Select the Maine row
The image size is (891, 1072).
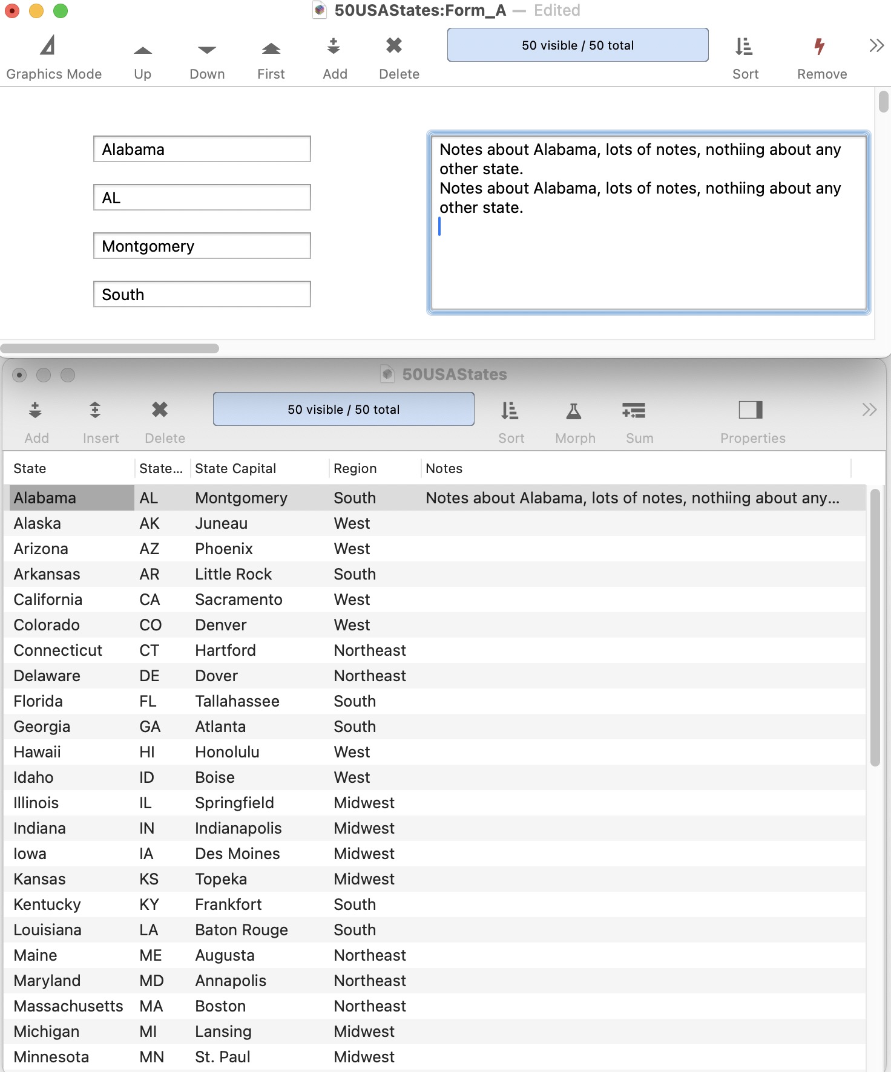click(x=435, y=955)
